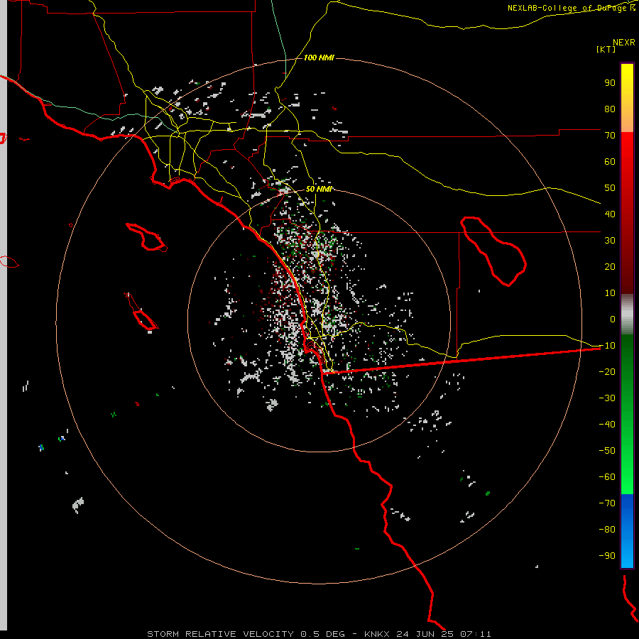This screenshot has height=639, width=639.
Task: Select the 60 value on velocity scale
Action: tap(610, 162)
